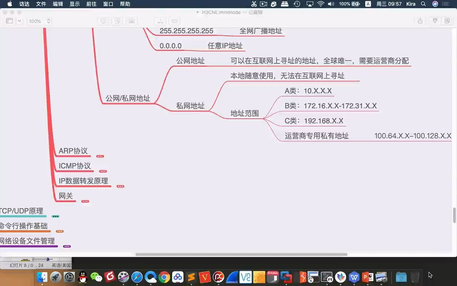
Task: Select the C类：192.168.X.X node
Action: point(314,121)
